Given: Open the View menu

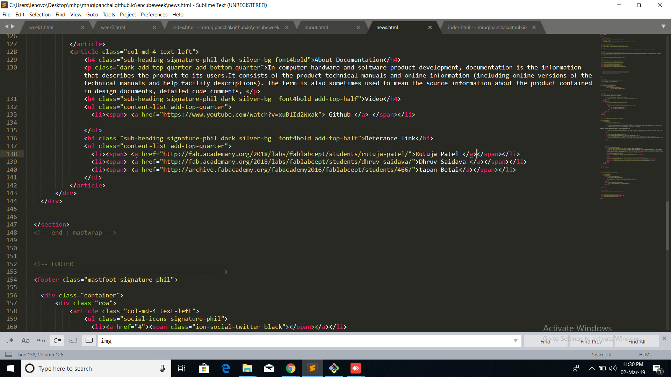Looking at the screenshot, I should (x=75, y=15).
